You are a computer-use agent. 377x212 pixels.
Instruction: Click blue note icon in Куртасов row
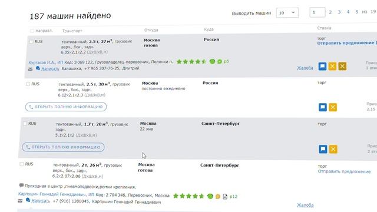pos(322,67)
